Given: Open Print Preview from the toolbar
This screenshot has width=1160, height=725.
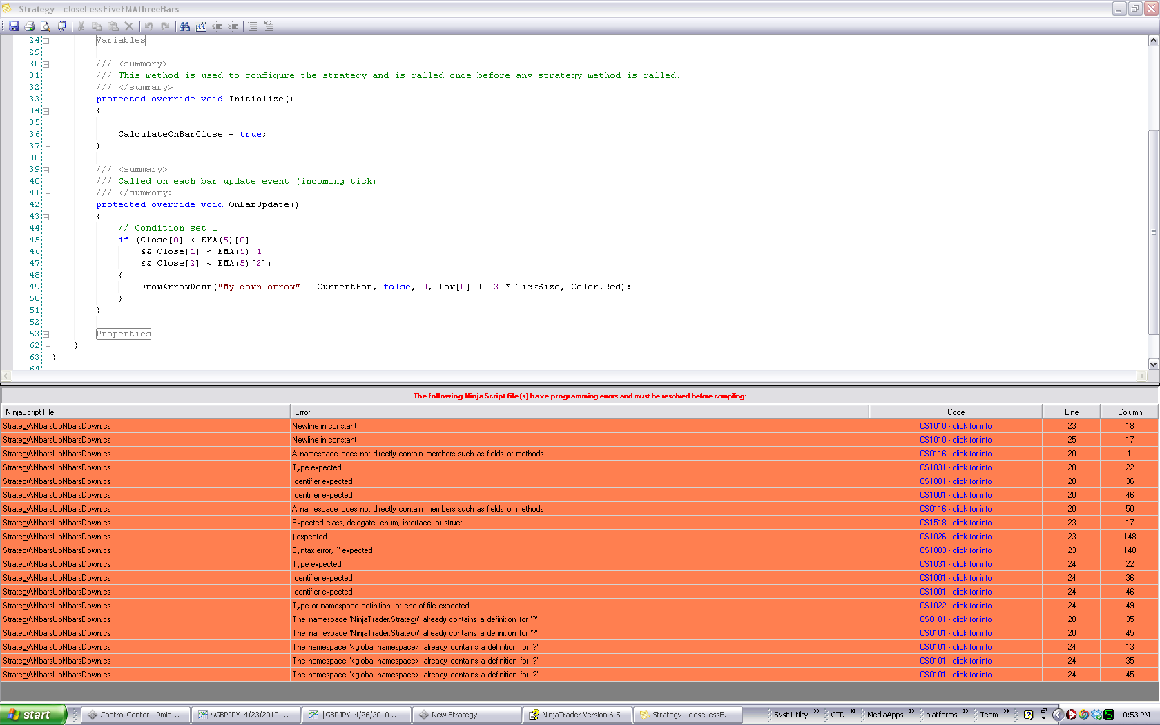Looking at the screenshot, I should (46, 26).
